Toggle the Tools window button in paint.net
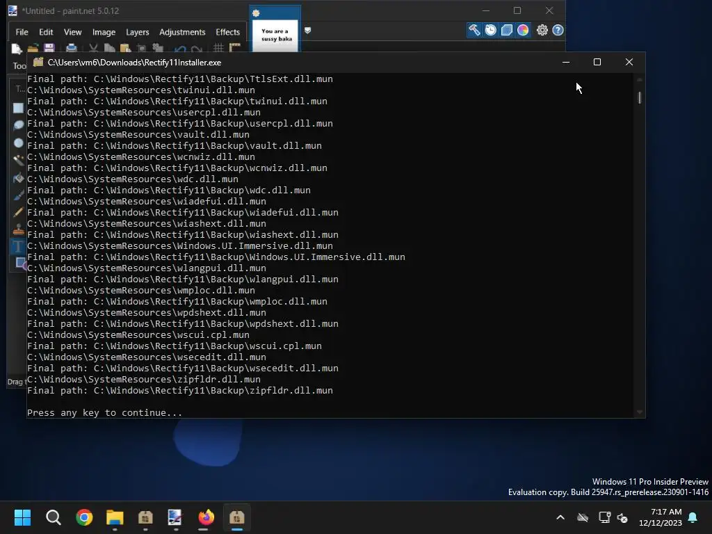 click(474, 30)
